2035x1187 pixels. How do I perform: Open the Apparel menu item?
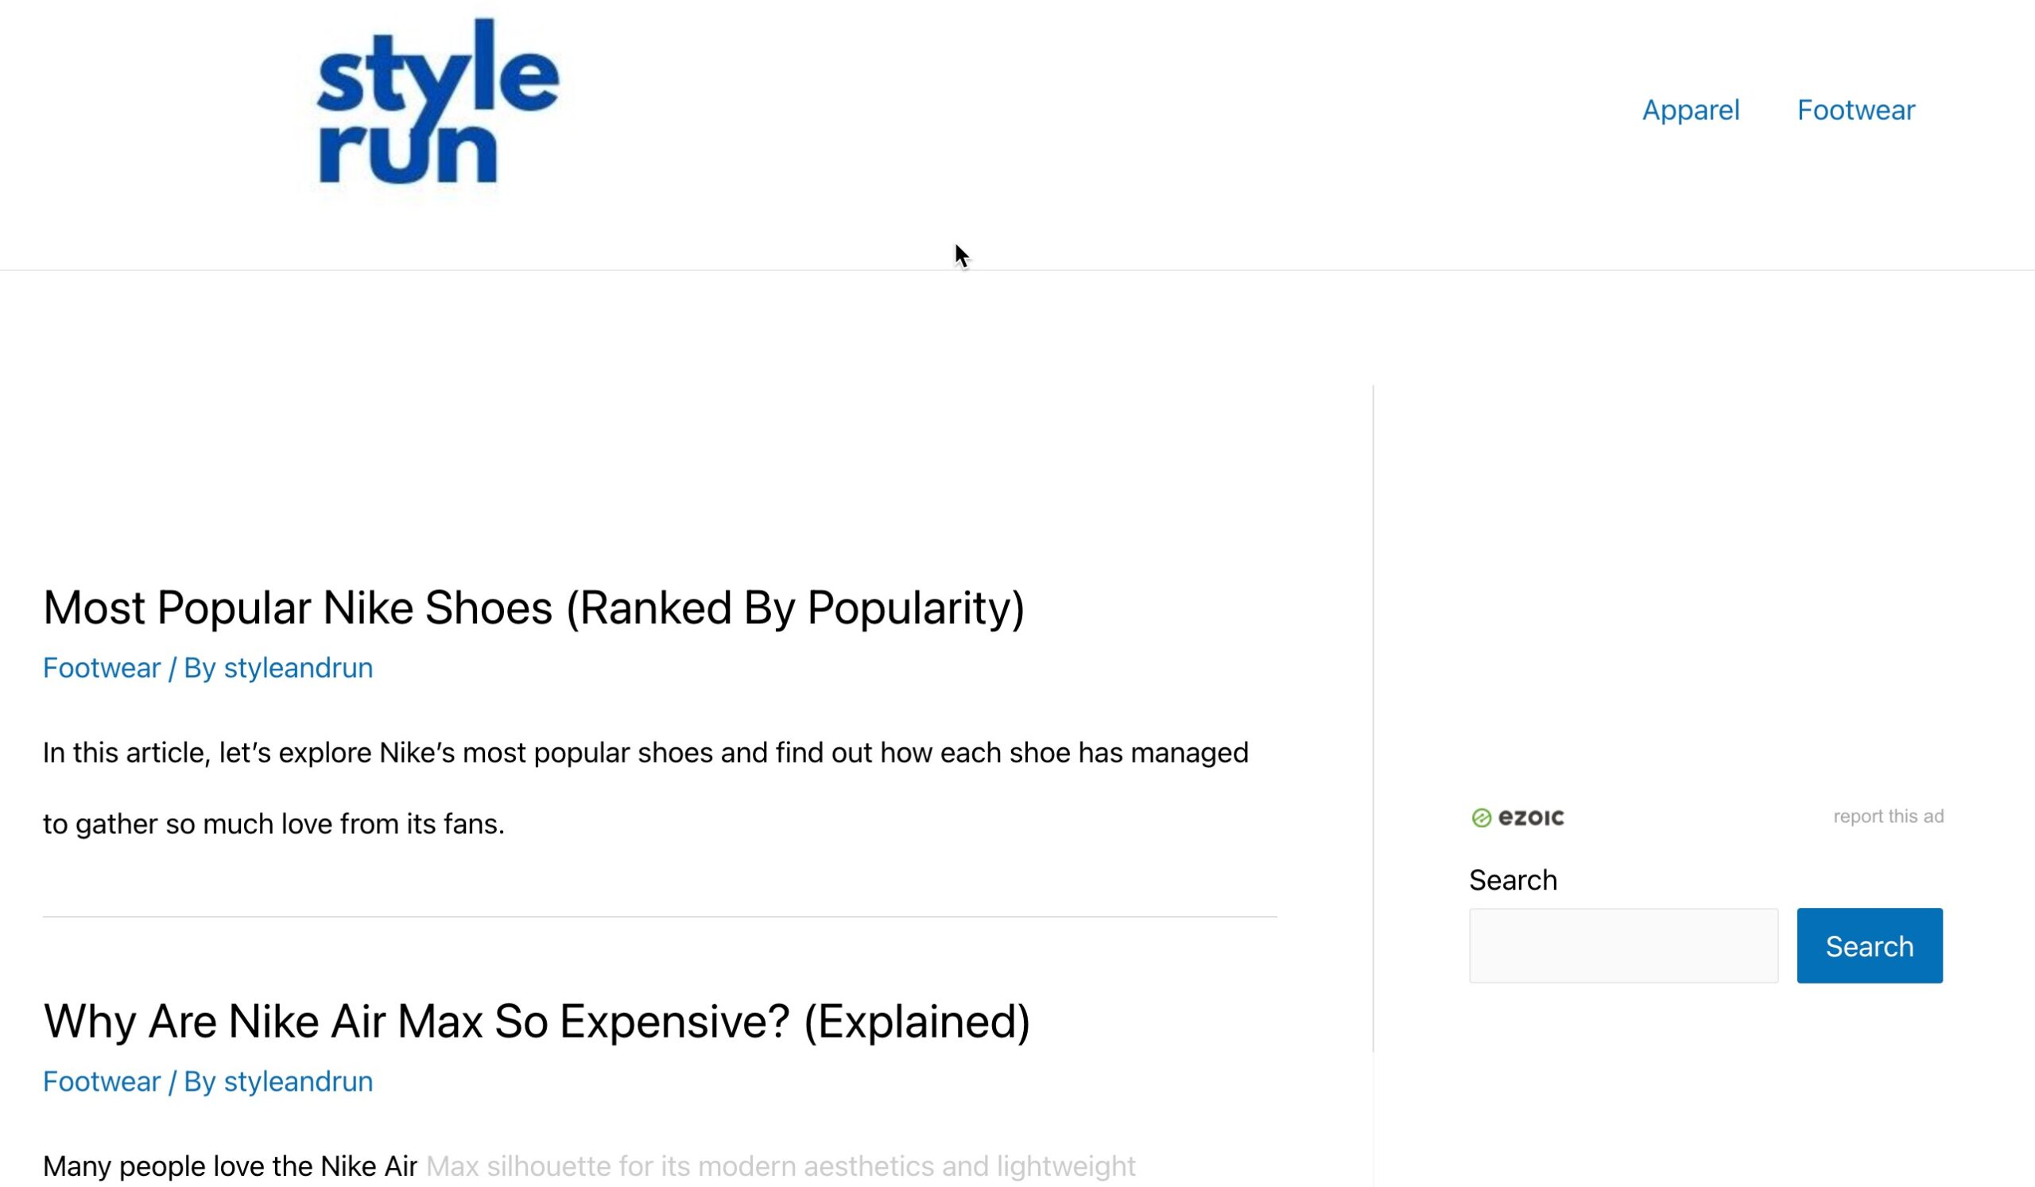click(x=1690, y=110)
